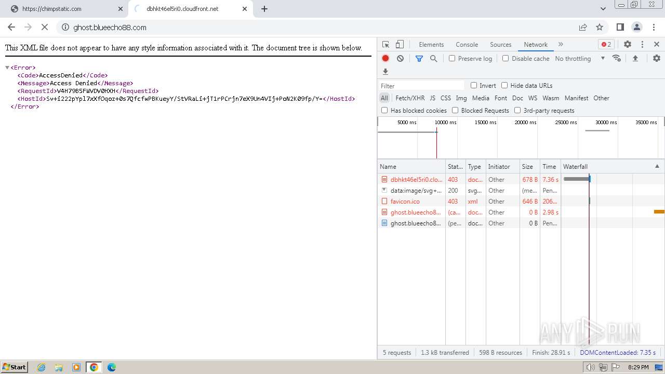Open the Windows Start menu
The width and height of the screenshot is (665, 374).
tap(15, 367)
